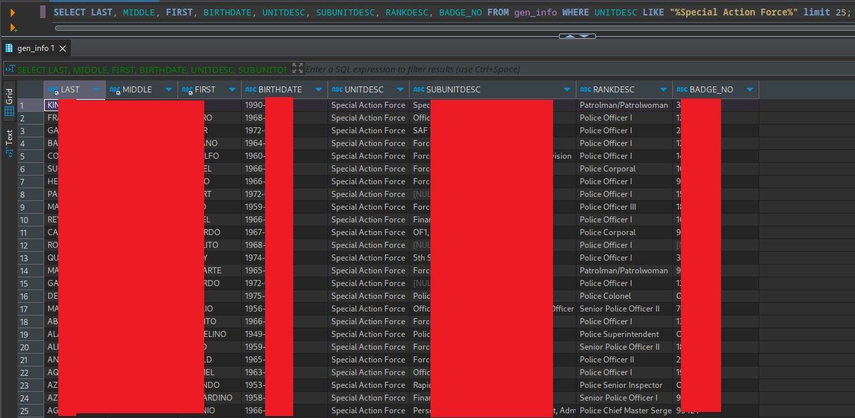Viewport: 855px width, 418px height.
Task: Run the SQL query with Execute button
Action: point(12,12)
